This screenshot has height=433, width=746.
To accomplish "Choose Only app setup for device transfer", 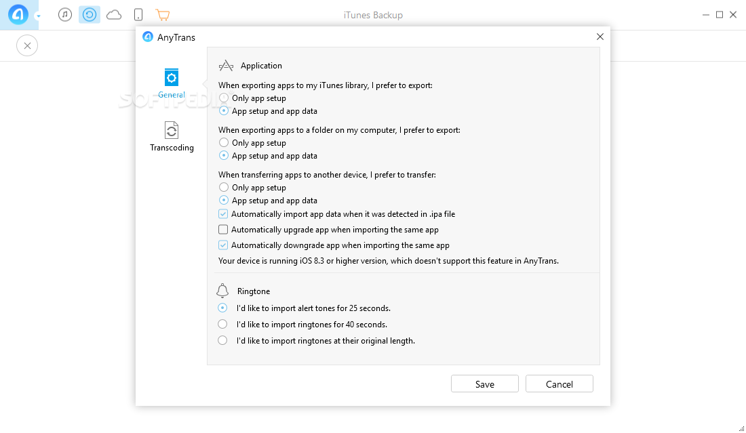I will tap(224, 187).
